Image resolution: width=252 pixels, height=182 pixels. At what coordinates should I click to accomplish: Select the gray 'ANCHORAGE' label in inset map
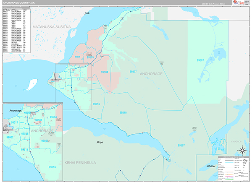pyautogui.click(x=42, y=131)
